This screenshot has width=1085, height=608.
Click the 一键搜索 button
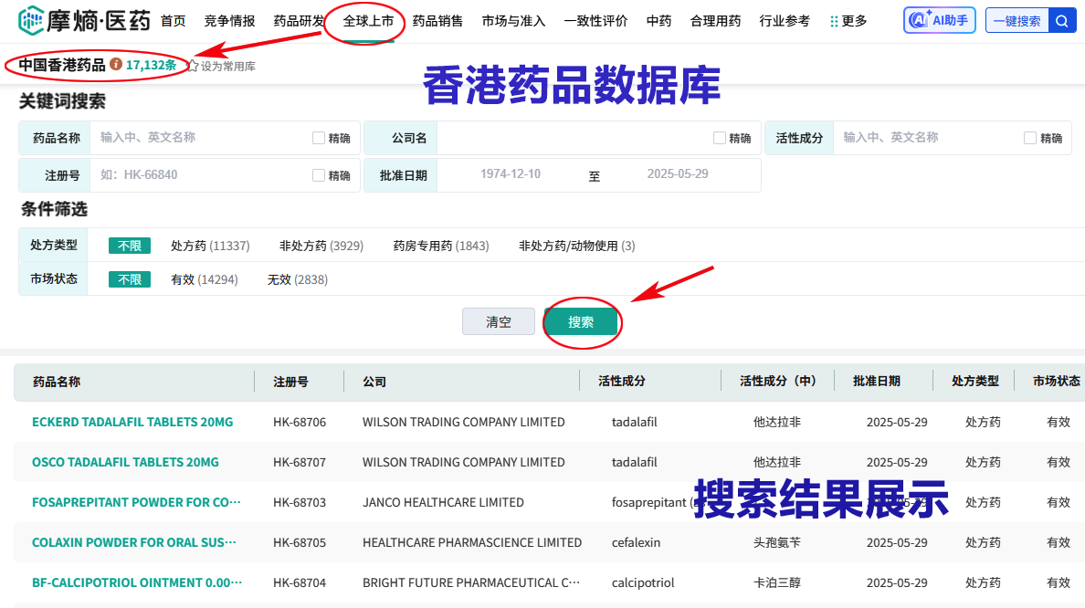(1017, 21)
